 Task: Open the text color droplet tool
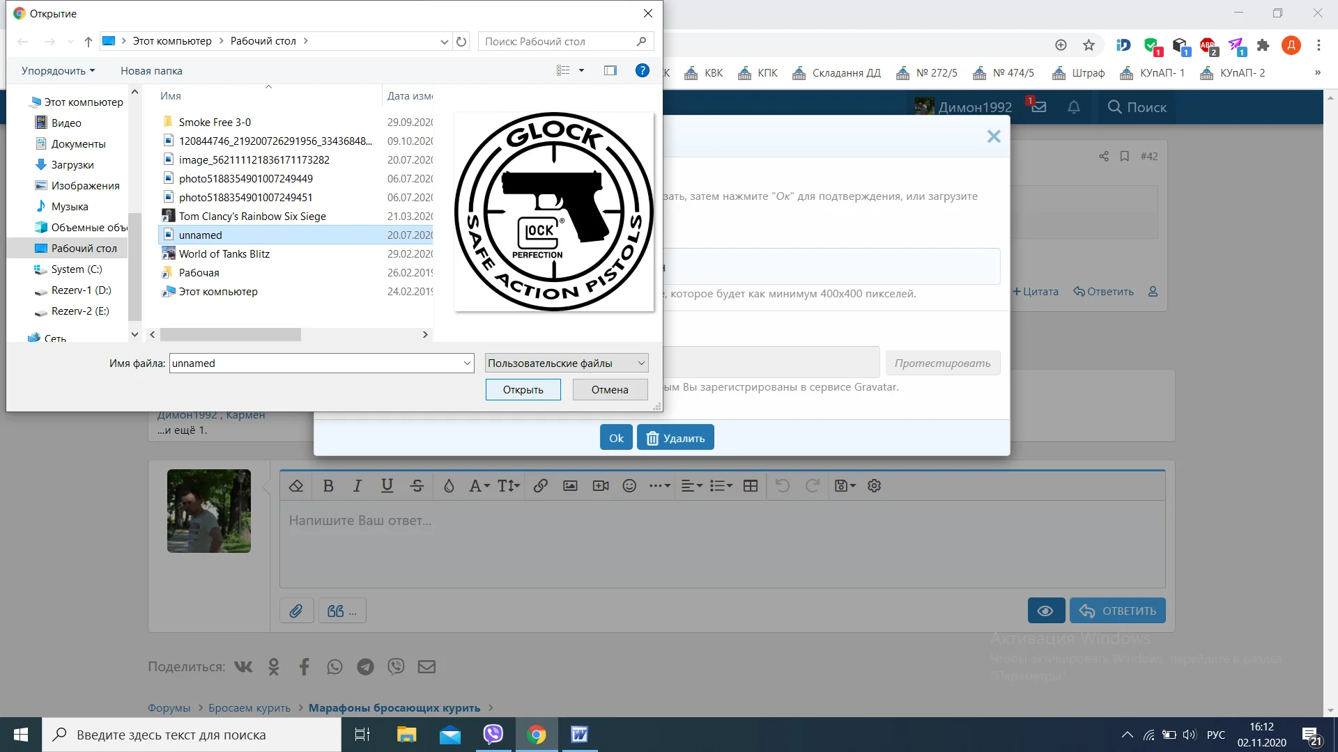pos(449,486)
